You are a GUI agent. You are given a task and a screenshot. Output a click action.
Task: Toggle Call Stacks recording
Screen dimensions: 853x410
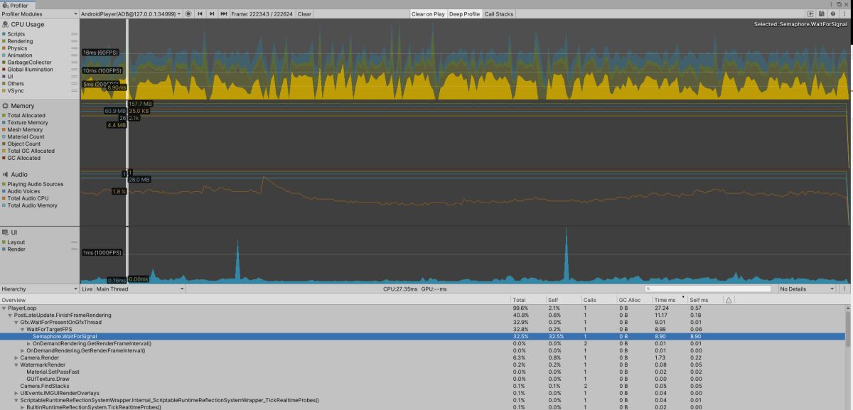pos(499,14)
